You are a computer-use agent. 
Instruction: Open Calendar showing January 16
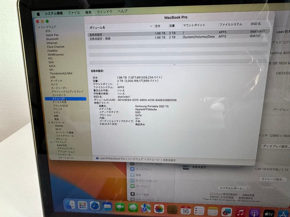point(186,210)
